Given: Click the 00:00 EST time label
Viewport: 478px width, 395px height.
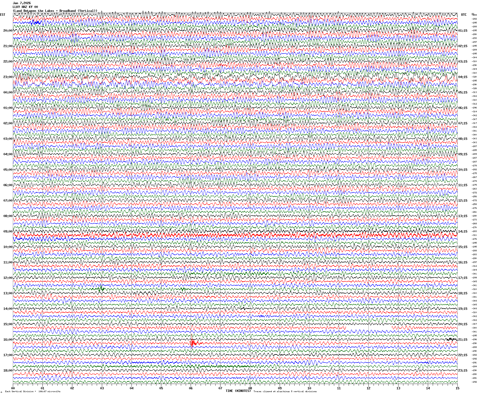Looking at the screenshot, I should [8, 92].
